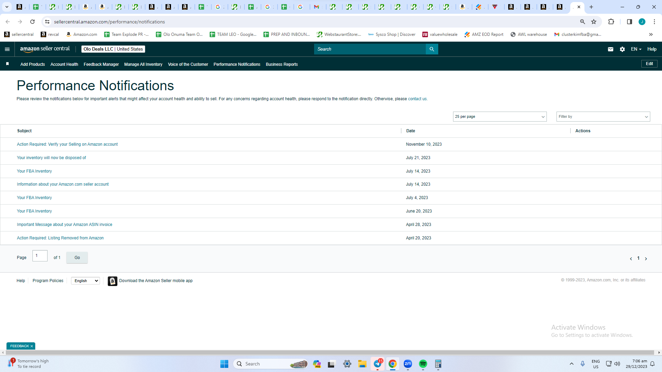Image resolution: width=662 pixels, height=372 pixels.
Task: Open Your FBA Inventory notification dated June 20
Action: click(x=34, y=211)
